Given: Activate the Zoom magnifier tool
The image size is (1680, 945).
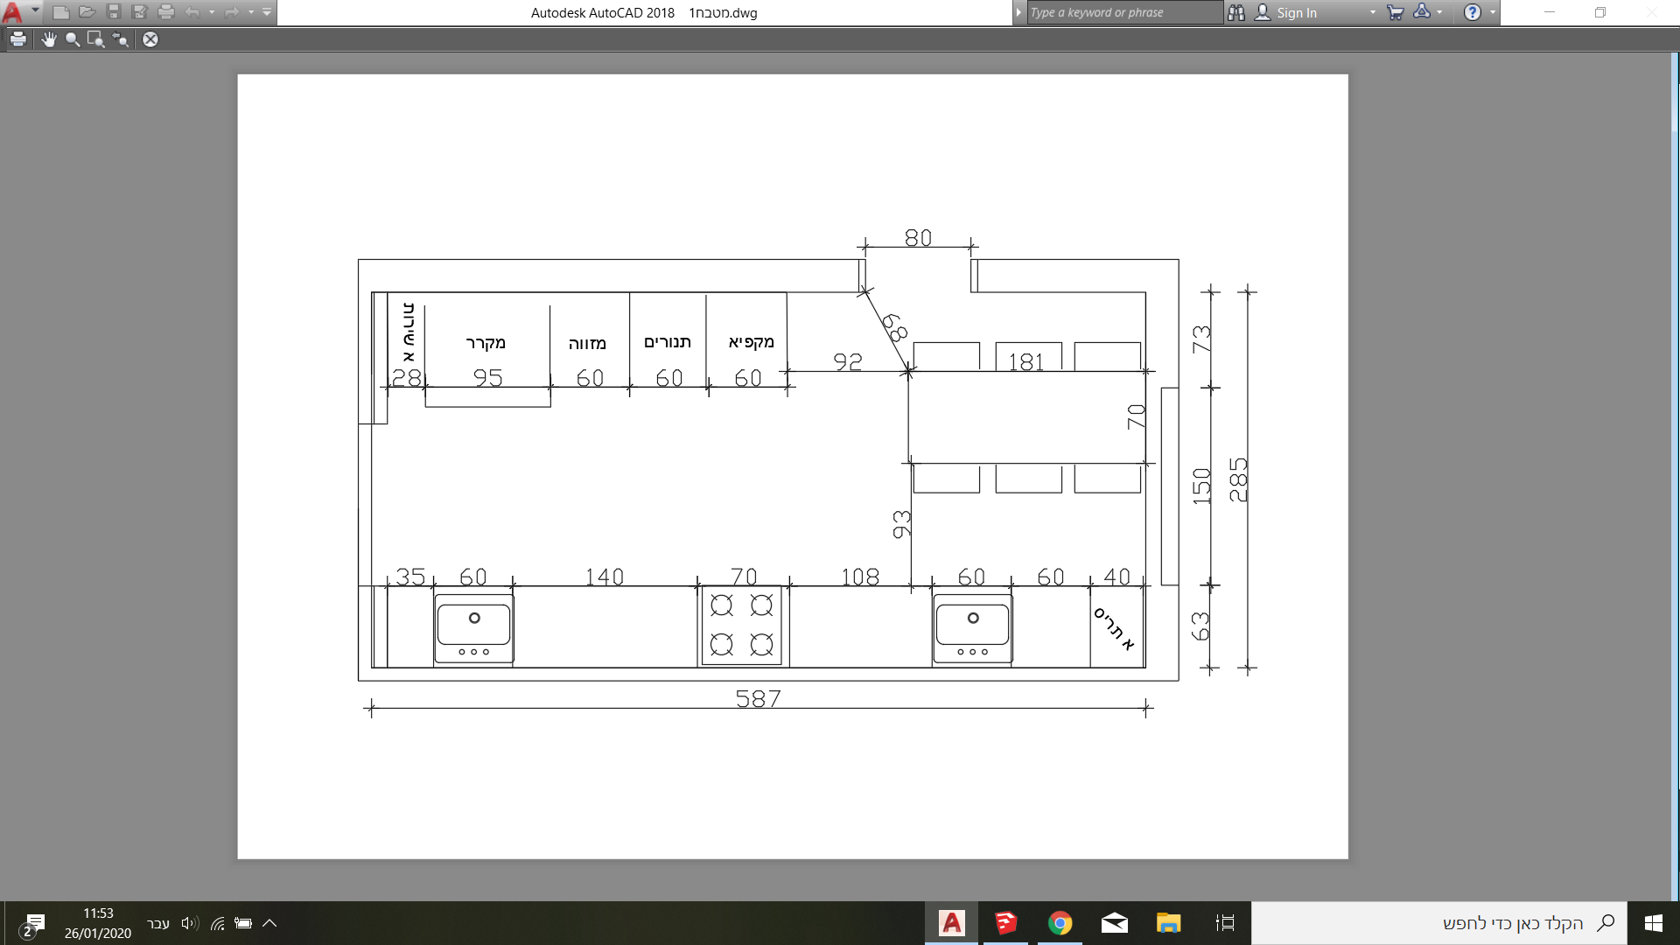Looking at the screenshot, I should coord(73,39).
